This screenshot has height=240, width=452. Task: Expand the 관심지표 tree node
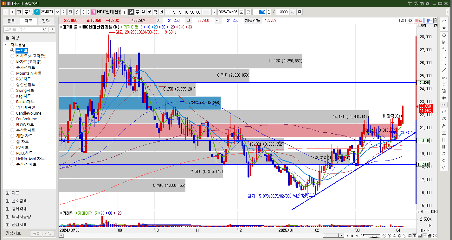pyautogui.click(x=7, y=224)
